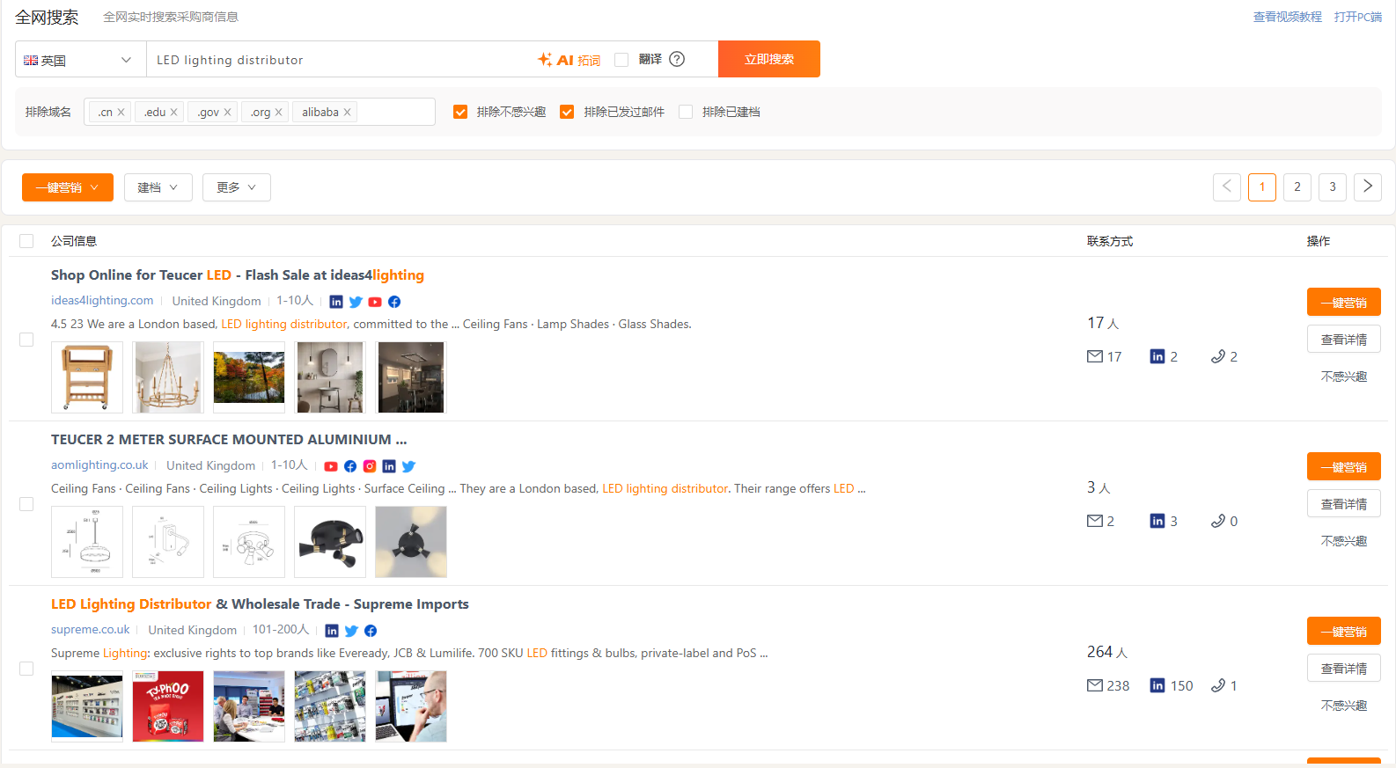1396x768 pixels.
Task: Select the ideas4lighting result row checkbox
Action: click(26, 340)
